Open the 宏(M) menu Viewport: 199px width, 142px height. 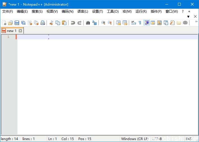coord(127,12)
